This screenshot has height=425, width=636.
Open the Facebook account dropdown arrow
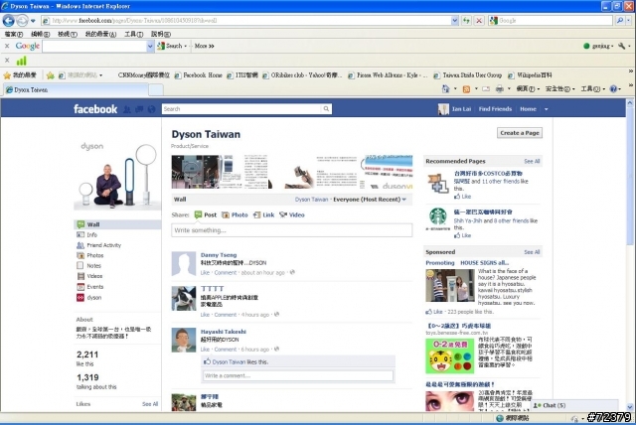[x=546, y=109]
